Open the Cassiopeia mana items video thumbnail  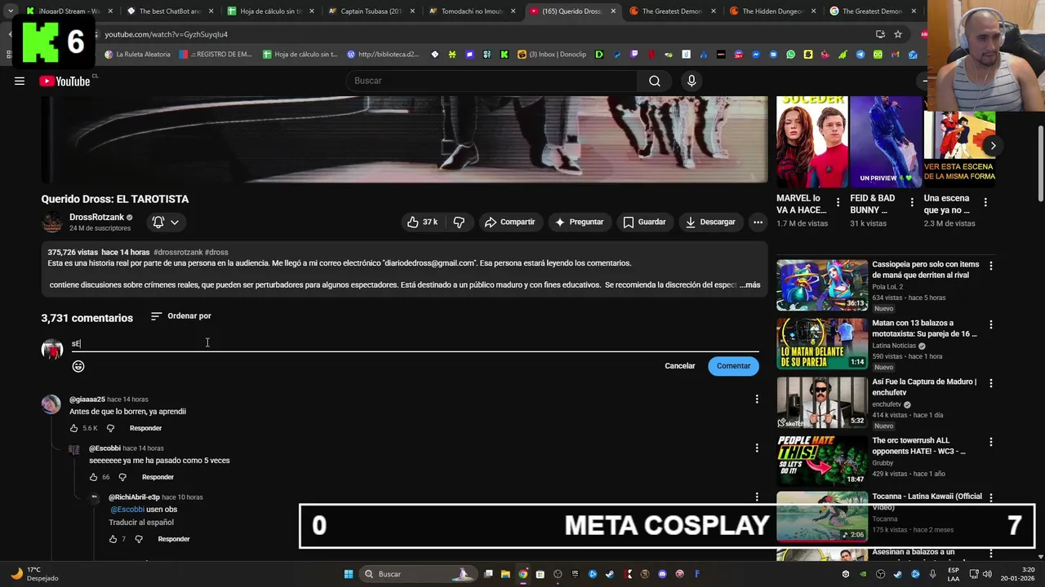[822, 285]
